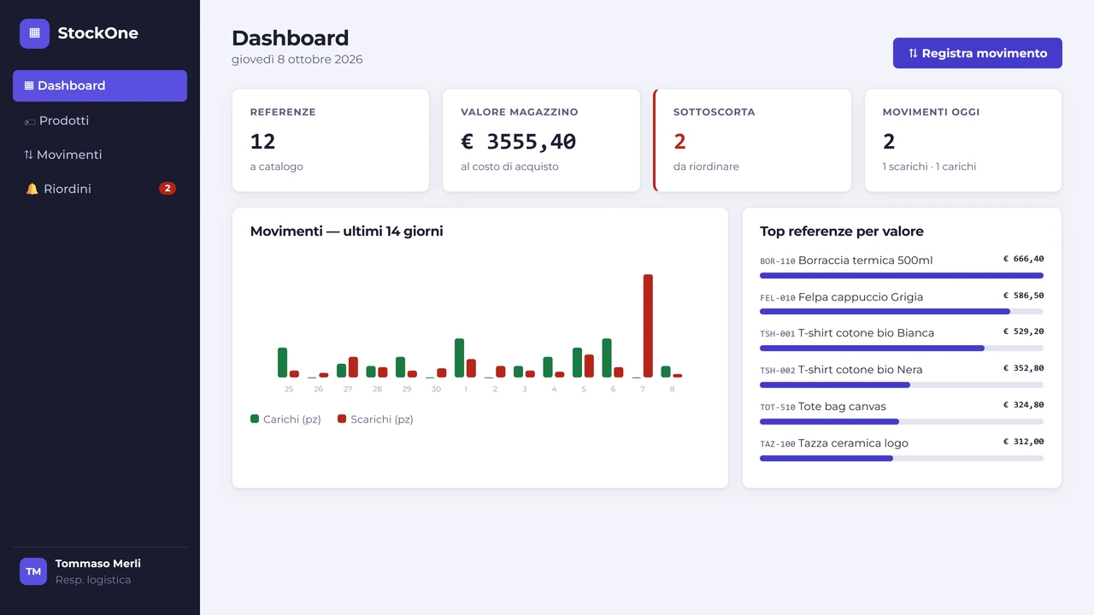This screenshot has height=615, width=1094.
Task: Open the Referenze summary card
Action: point(331,140)
